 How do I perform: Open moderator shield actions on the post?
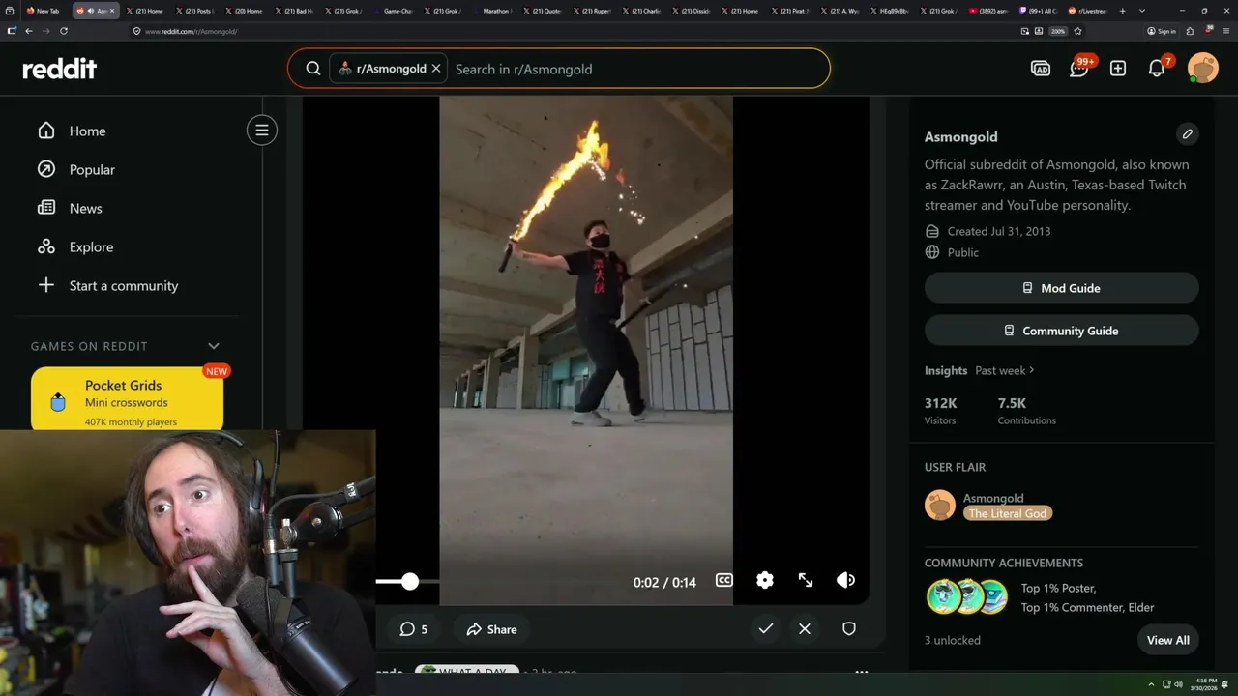click(849, 628)
